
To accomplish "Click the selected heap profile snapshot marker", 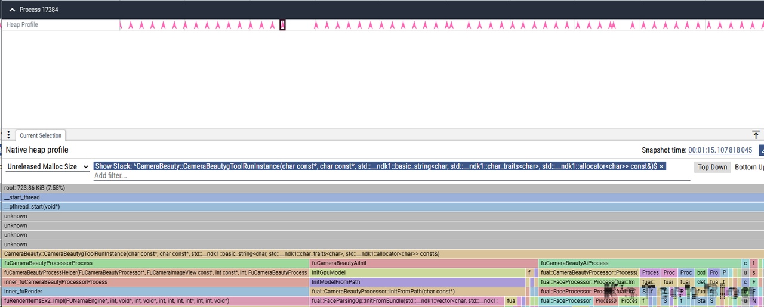I will tap(282, 25).
